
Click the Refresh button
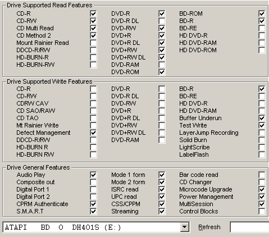[x=209, y=227]
